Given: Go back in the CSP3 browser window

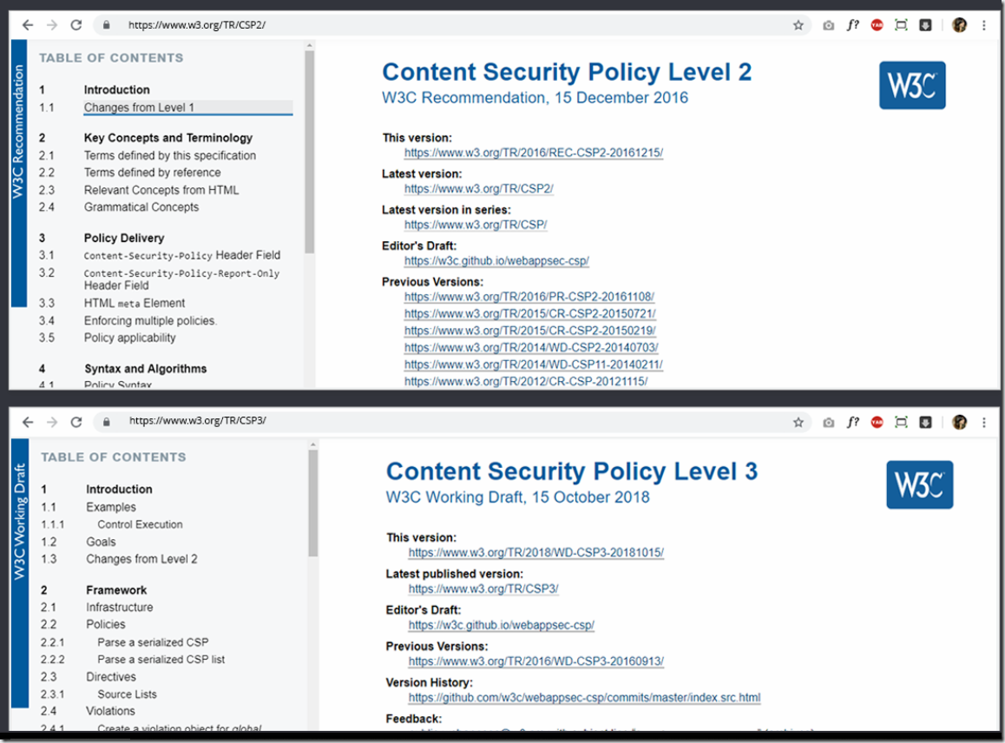Looking at the screenshot, I should pos(28,422).
